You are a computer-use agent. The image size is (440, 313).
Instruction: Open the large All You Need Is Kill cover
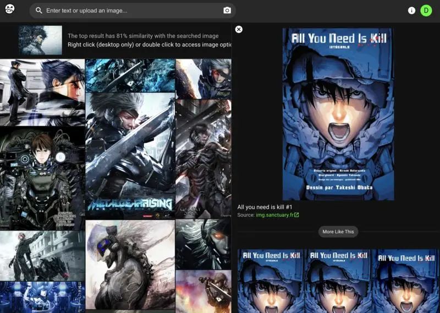pyautogui.click(x=338, y=114)
